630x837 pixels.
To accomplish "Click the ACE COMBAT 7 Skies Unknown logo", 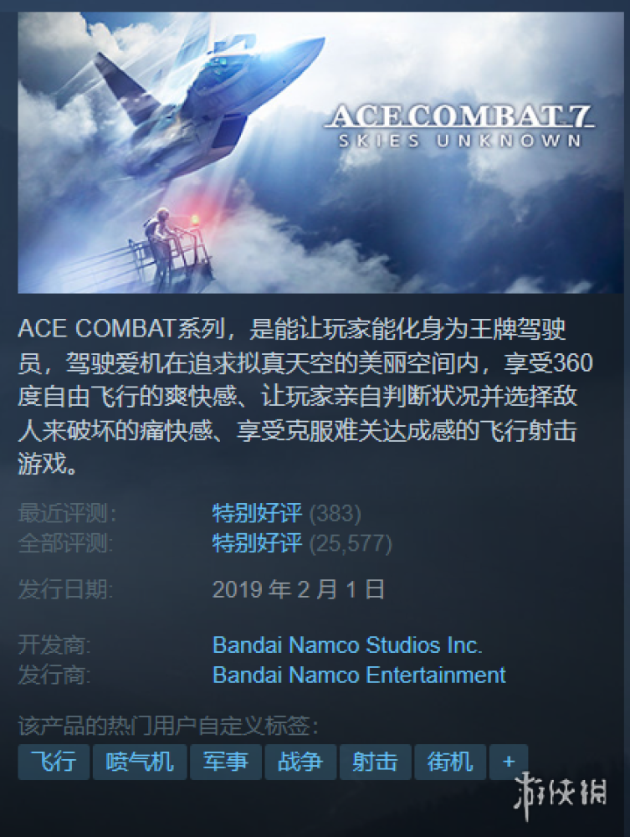I will [459, 126].
